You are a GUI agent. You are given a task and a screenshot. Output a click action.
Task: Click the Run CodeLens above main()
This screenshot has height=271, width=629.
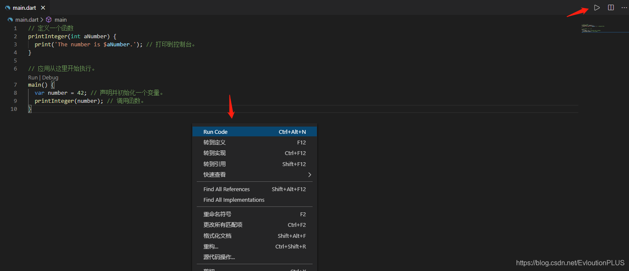click(32, 77)
